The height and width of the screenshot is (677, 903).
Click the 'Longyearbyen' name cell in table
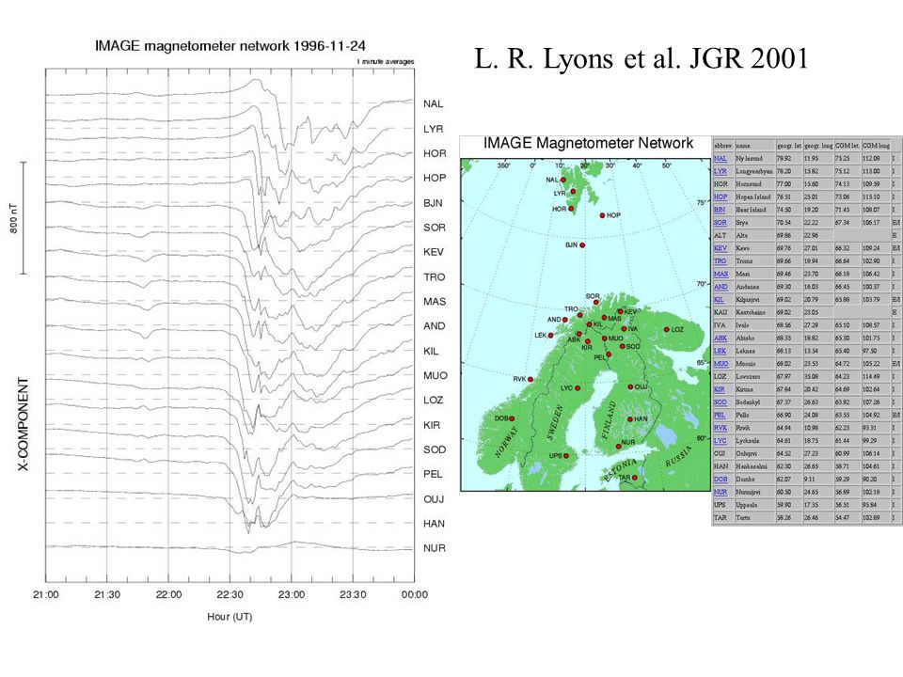point(754,171)
